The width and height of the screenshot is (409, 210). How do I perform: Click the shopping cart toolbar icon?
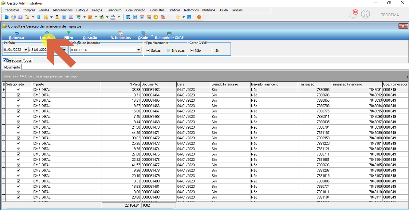click(79, 17)
